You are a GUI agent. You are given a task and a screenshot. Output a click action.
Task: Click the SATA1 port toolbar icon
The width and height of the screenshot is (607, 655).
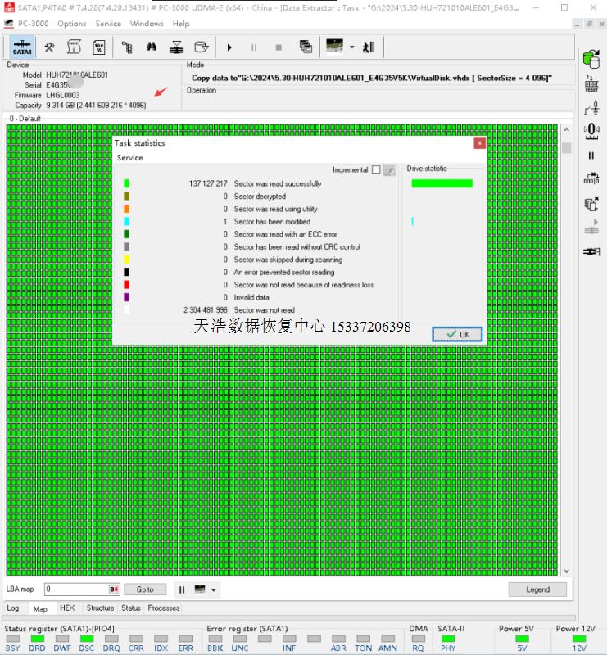22,47
